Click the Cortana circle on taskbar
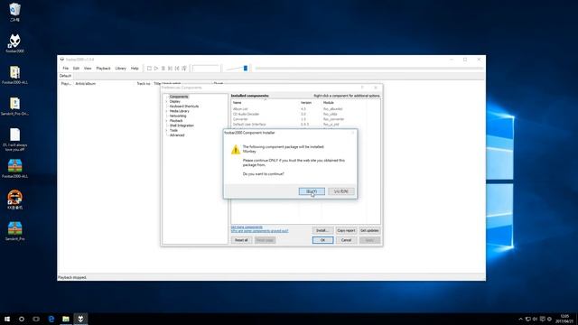Viewport: 578px width, 325px height. coord(22,319)
